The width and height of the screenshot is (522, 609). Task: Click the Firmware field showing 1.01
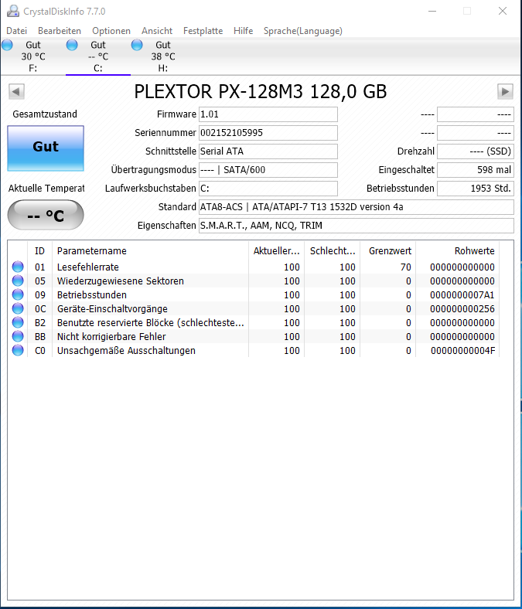[268, 114]
